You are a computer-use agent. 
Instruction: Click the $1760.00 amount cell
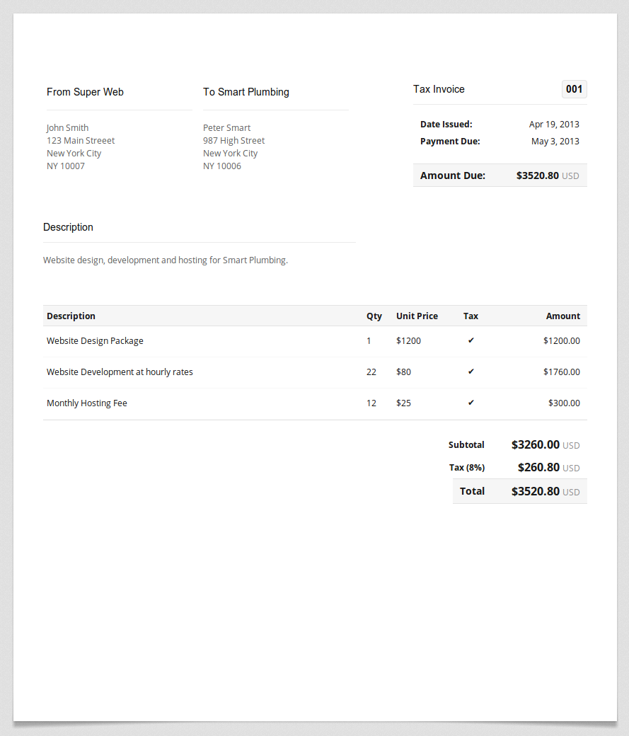pyautogui.click(x=561, y=372)
